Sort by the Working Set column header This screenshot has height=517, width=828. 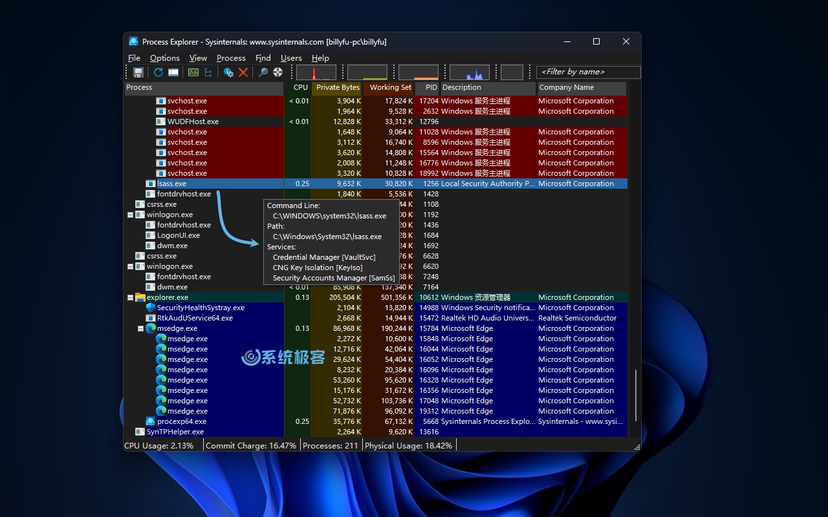388,88
